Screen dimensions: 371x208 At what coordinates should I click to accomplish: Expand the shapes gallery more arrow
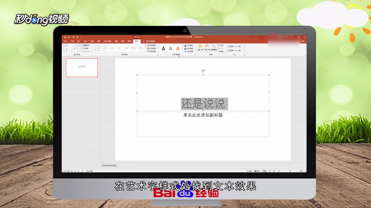pyautogui.click(x=79, y=51)
